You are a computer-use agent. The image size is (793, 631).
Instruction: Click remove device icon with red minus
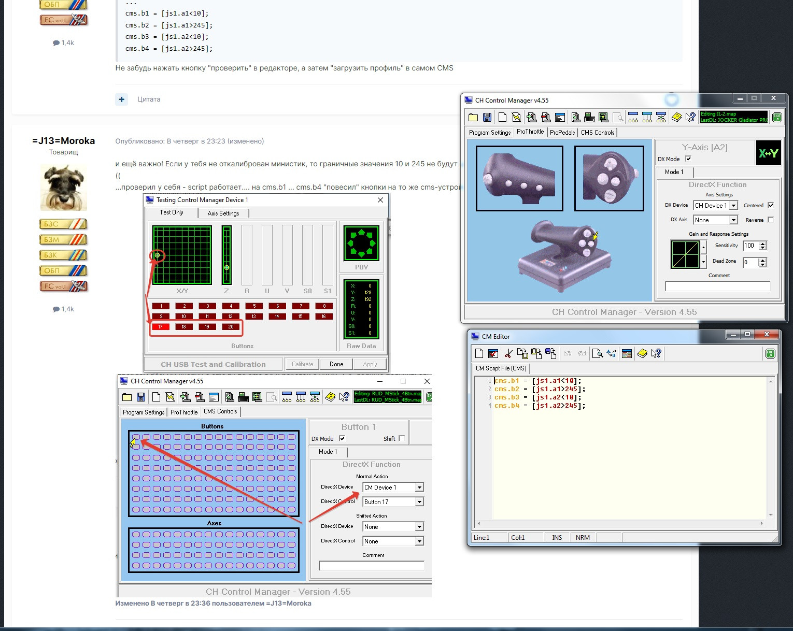[x=545, y=117]
